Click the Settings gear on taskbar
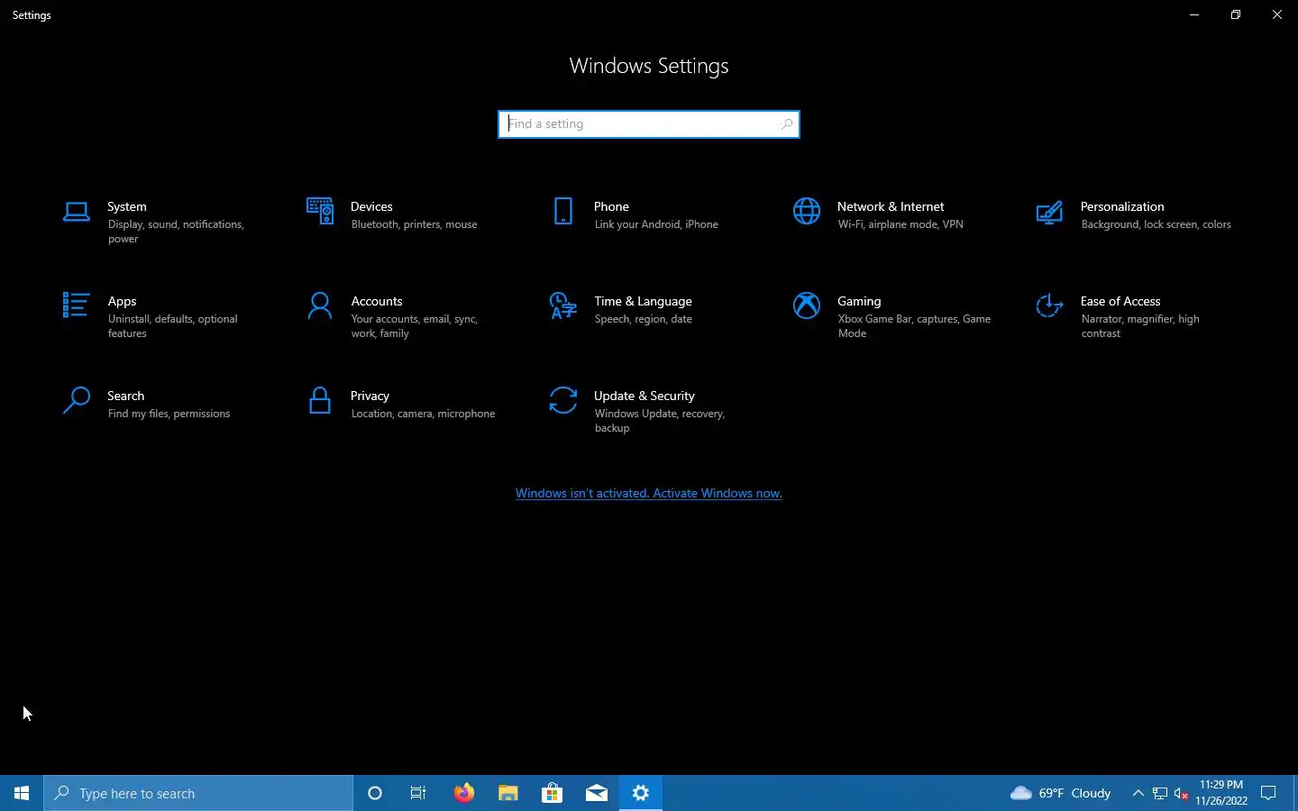The width and height of the screenshot is (1298, 811). [641, 793]
